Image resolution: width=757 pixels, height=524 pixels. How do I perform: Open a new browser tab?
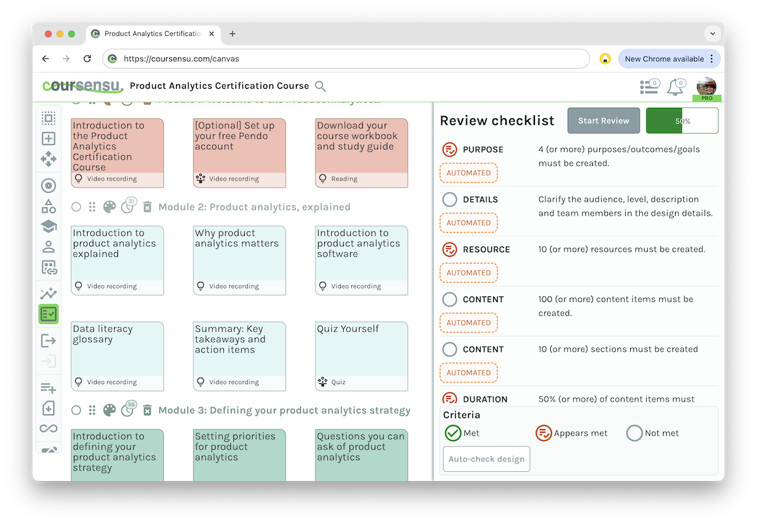point(232,33)
